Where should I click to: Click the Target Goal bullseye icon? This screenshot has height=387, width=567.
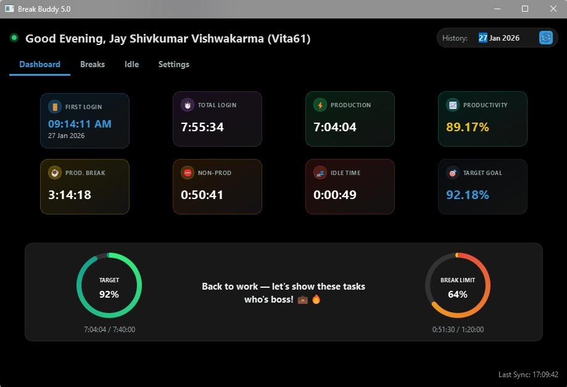tap(453, 173)
